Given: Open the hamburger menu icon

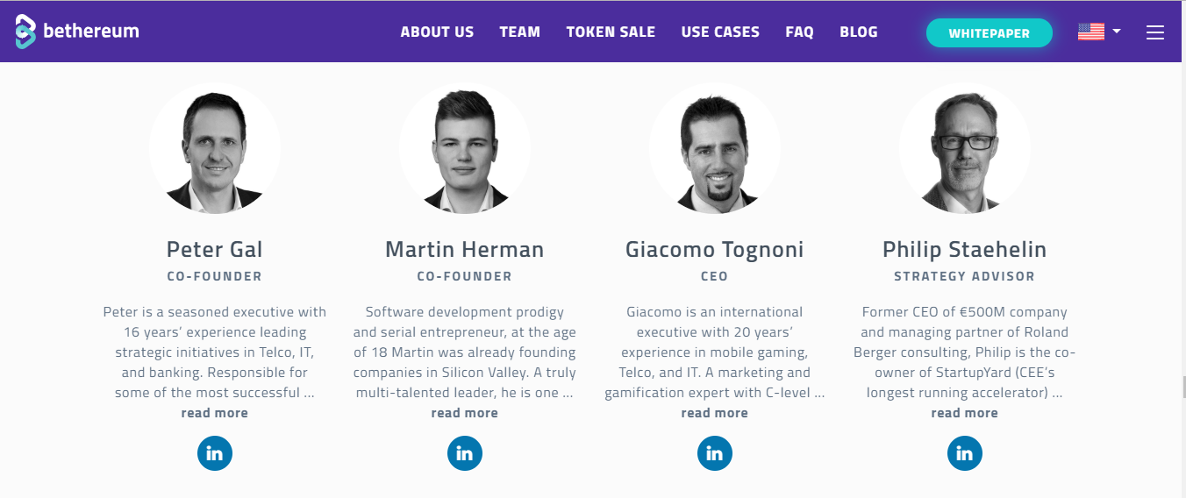Looking at the screenshot, I should click(1155, 32).
